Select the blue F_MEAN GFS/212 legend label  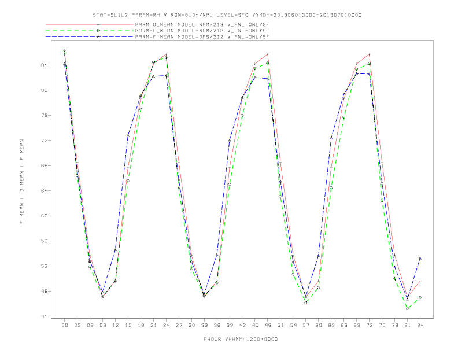point(202,37)
